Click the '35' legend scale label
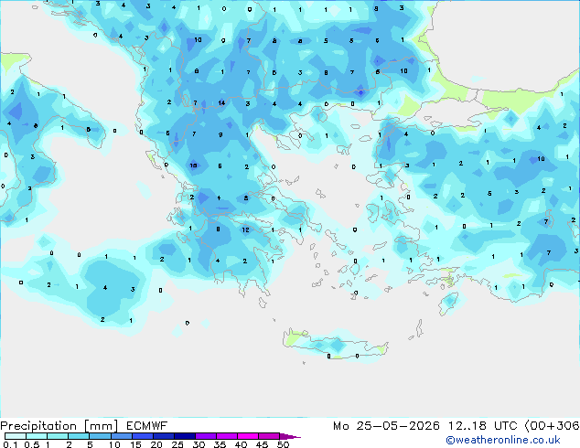 [x=220, y=444]
